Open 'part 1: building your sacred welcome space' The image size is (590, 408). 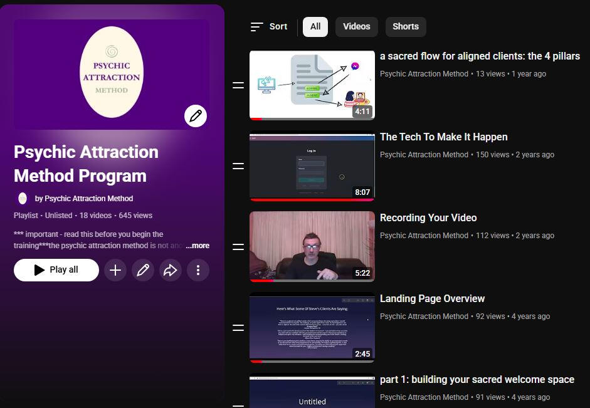tap(477, 379)
